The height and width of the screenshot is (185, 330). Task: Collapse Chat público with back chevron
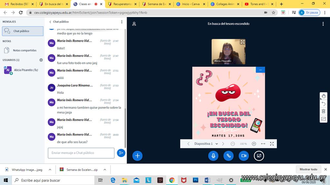[x=50, y=22]
